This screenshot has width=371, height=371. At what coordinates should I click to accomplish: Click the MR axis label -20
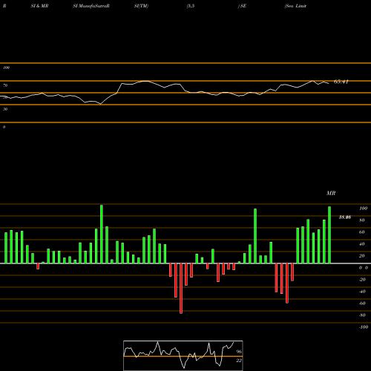pos(362,280)
